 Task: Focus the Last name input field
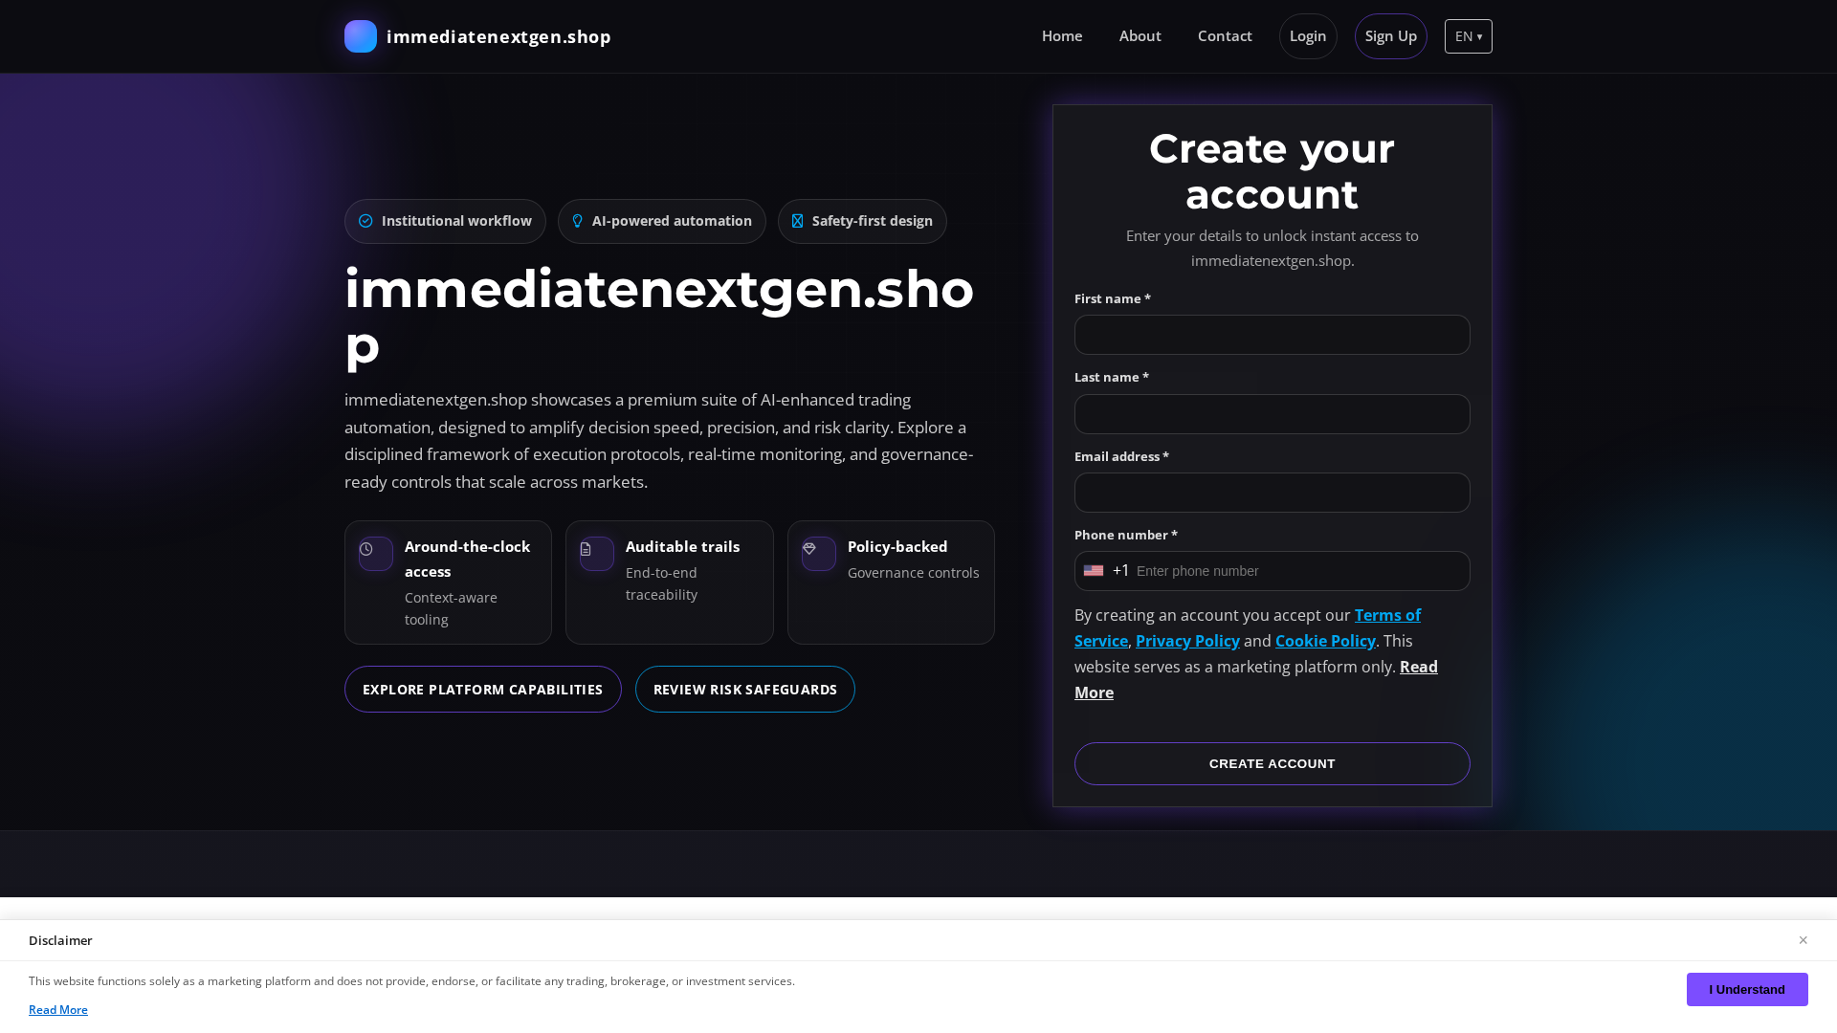[x=1273, y=414]
